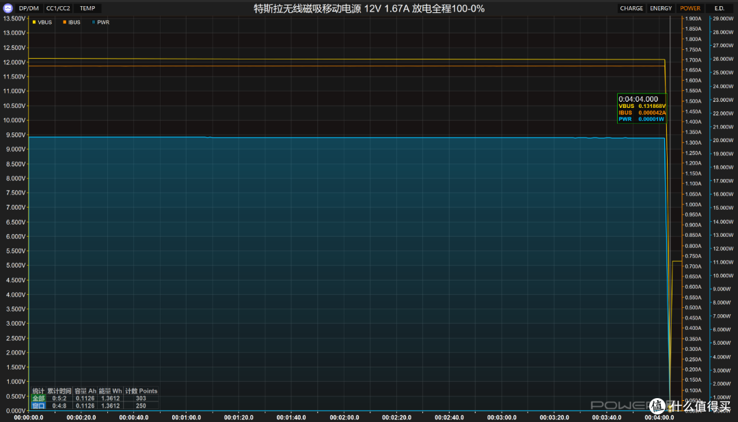Click the 12.000V voltage axis label

point(14,62)
